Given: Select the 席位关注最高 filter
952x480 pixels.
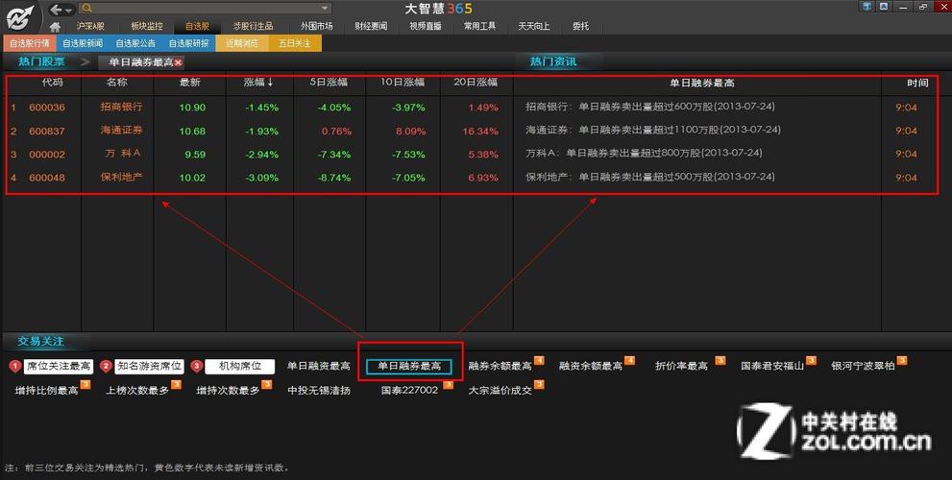Looking at the screenshot, I should click(x=59, y=366).
